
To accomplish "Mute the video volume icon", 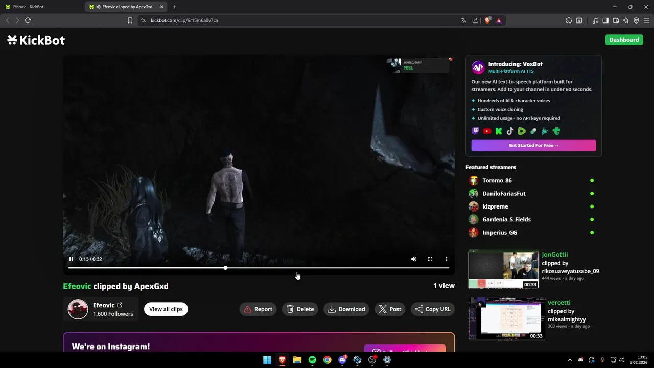I will tap(414, 259).
